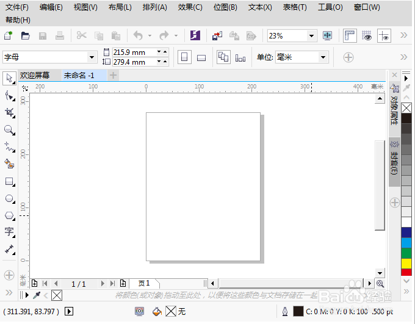Open the Redo history dropdown arrow
The width and height of the screenshot is (415, 324).
pyautogui.click(x=176, y=35)
